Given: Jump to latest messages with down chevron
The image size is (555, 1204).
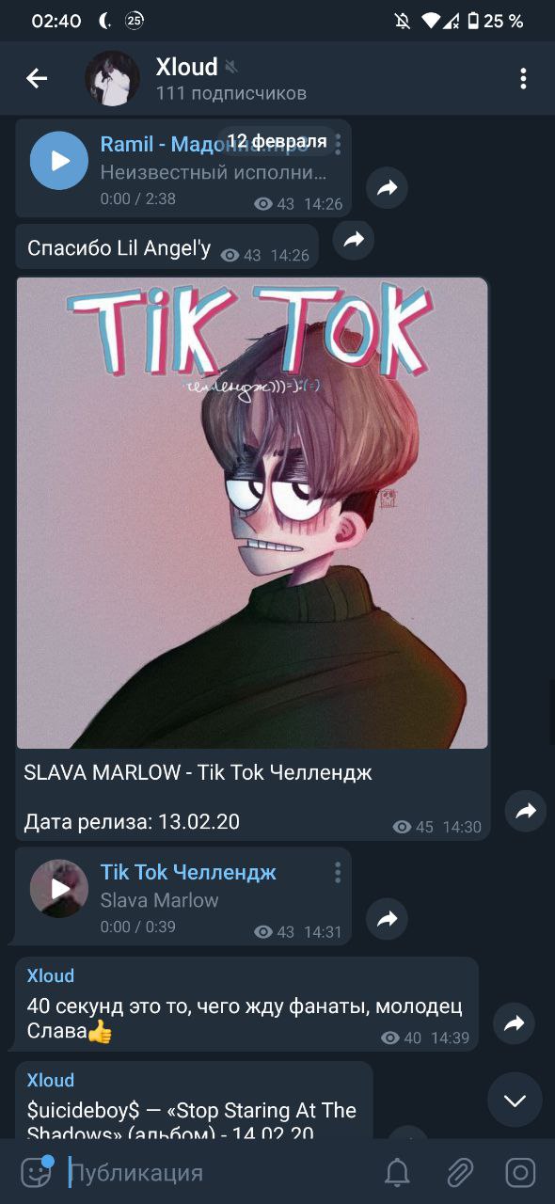Looking at the screenshot, I should [x=515, y=1101].
